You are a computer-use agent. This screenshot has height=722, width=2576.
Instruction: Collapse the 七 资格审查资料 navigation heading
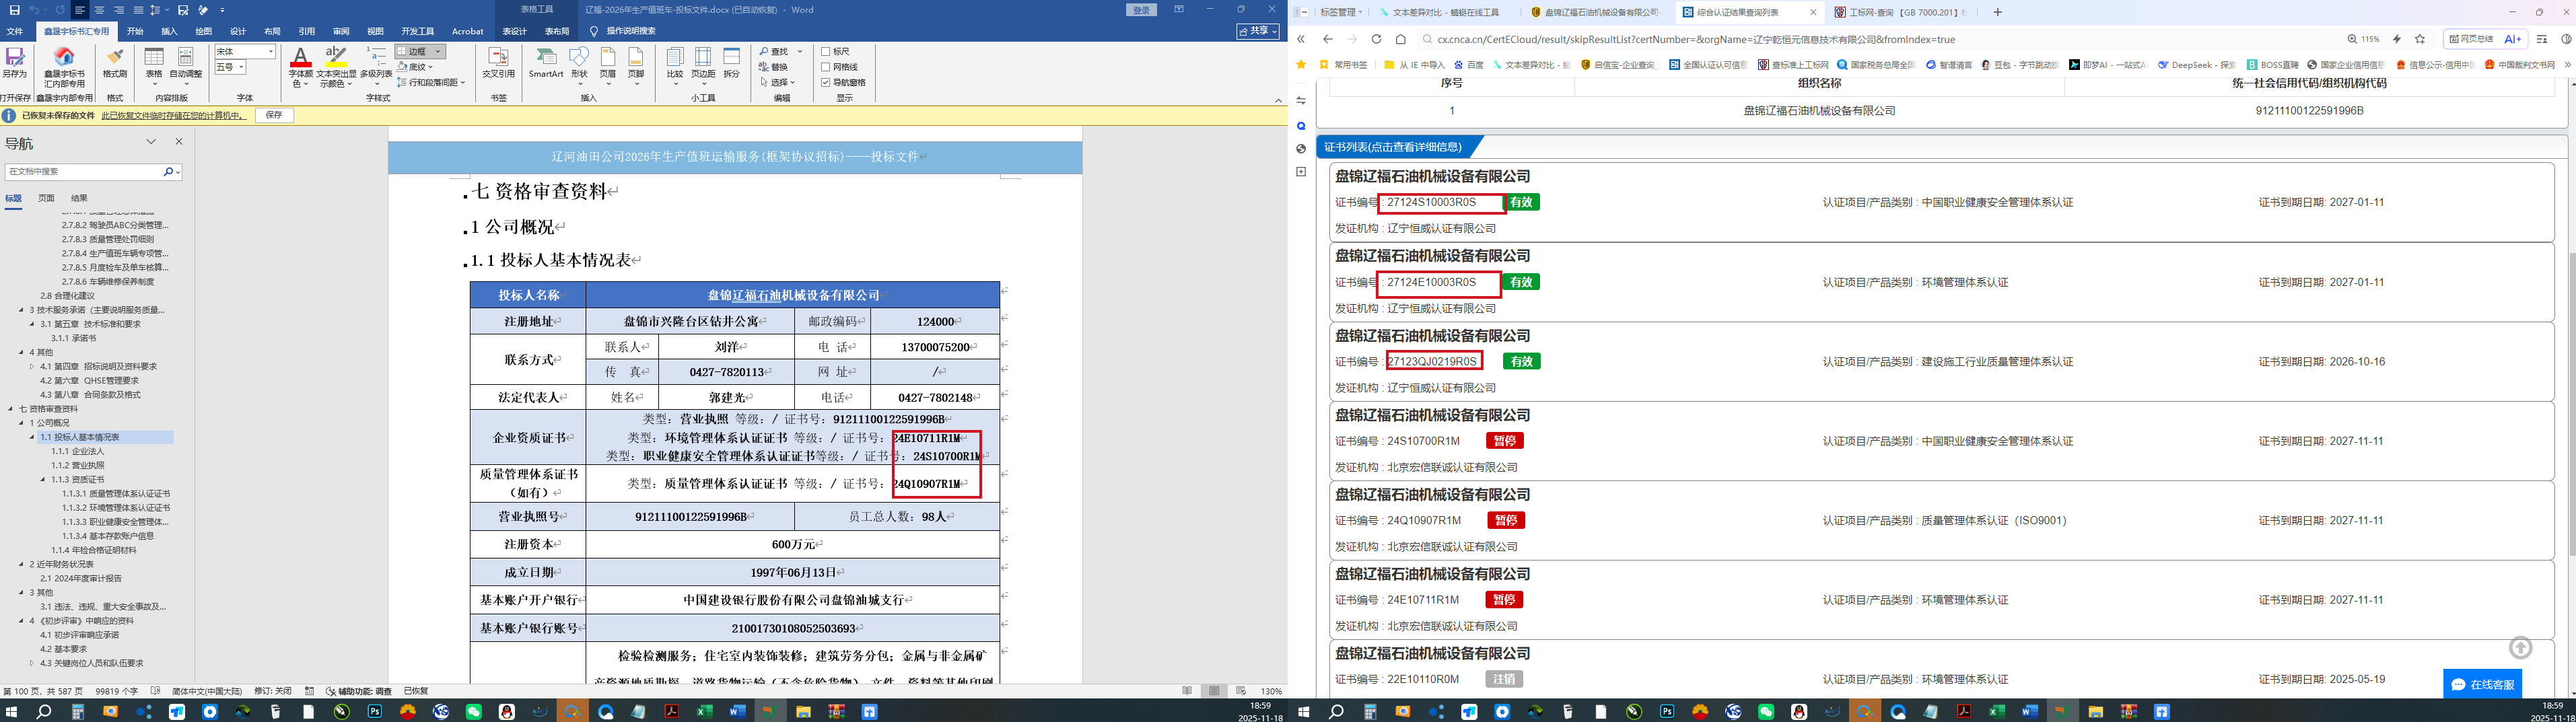11,409
